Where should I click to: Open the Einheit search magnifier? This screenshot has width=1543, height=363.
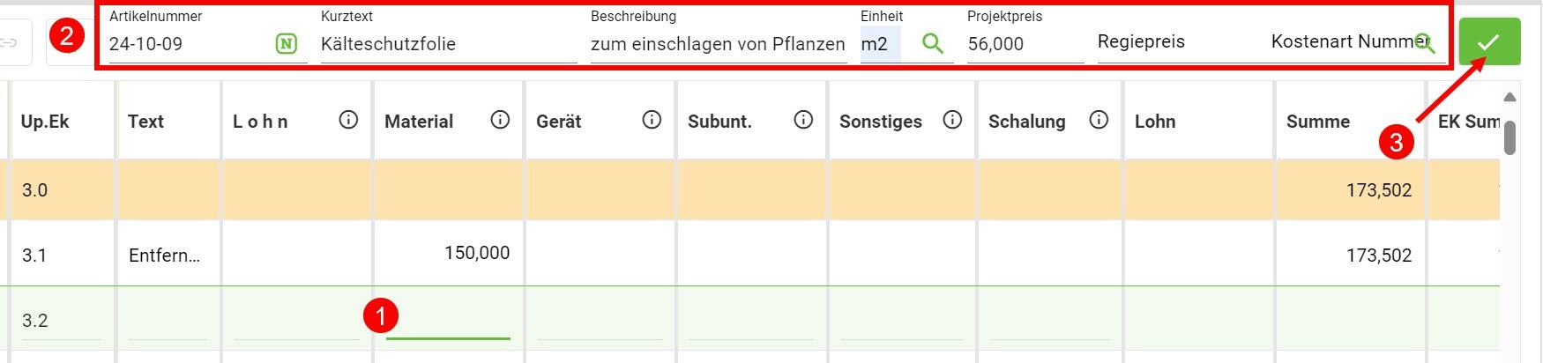(932, 43)
